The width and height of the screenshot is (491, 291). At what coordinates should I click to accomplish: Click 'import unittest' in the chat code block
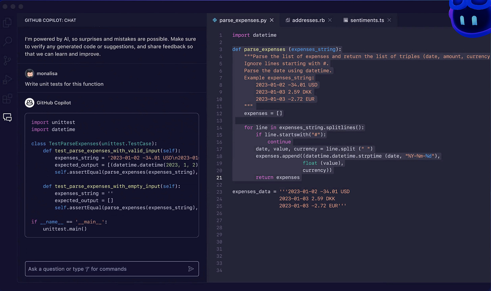pos(53,122)
